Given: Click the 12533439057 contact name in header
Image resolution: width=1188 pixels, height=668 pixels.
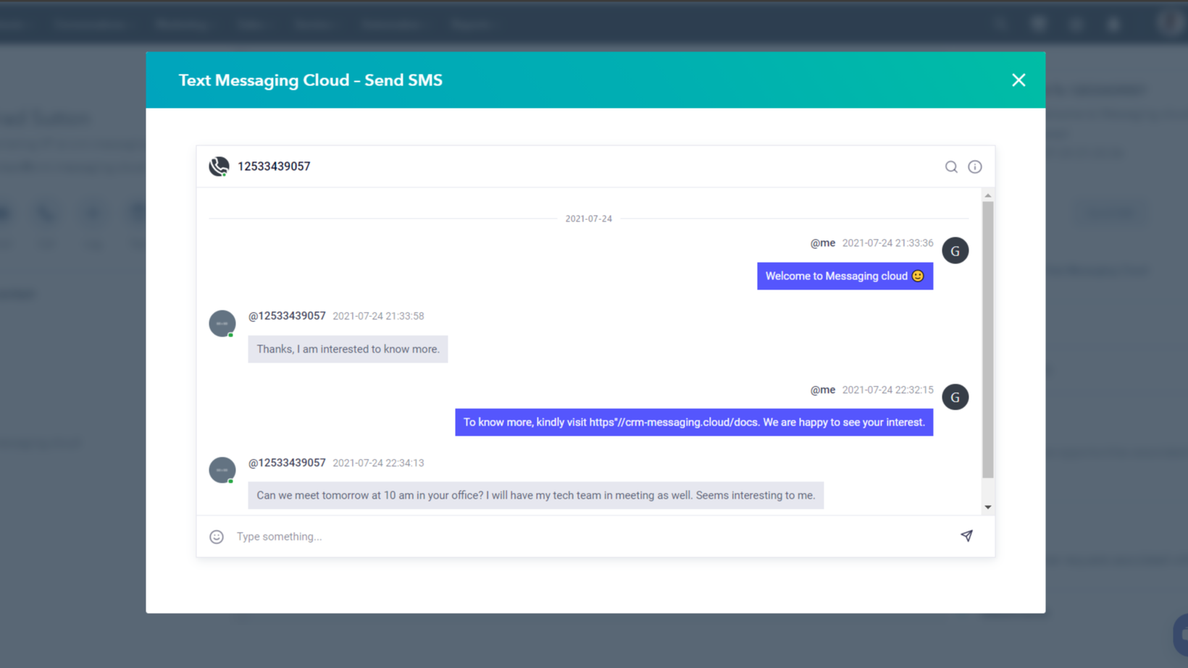Looking at the screenshot, I should pos(274,166).
